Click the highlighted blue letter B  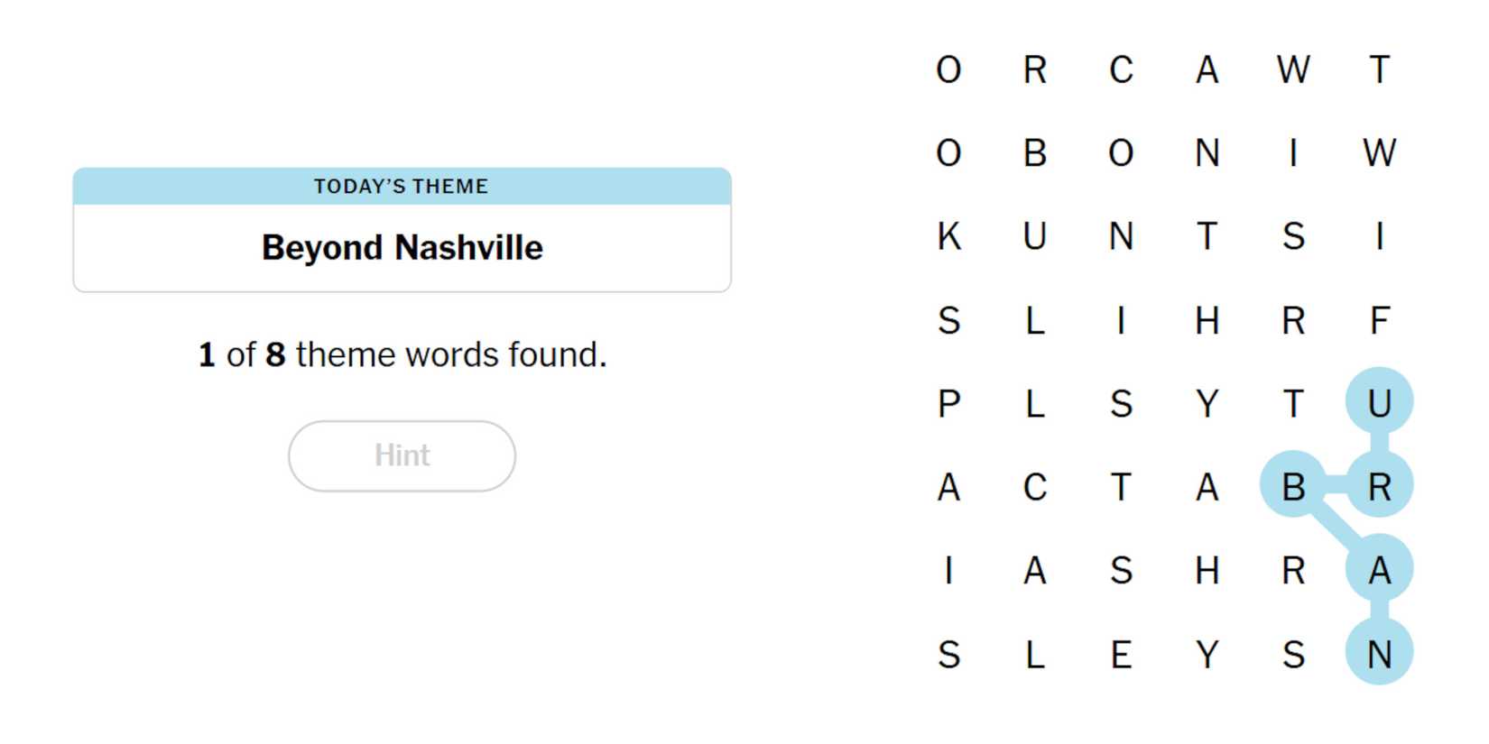pyautogui.click(x=1293, y=487)
